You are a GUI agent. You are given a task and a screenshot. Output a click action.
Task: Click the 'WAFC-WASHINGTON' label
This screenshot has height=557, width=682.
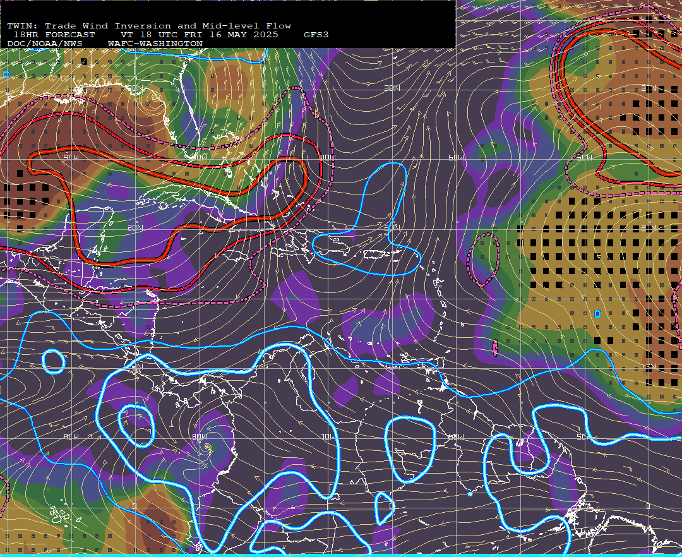click(x=155, y=44)
